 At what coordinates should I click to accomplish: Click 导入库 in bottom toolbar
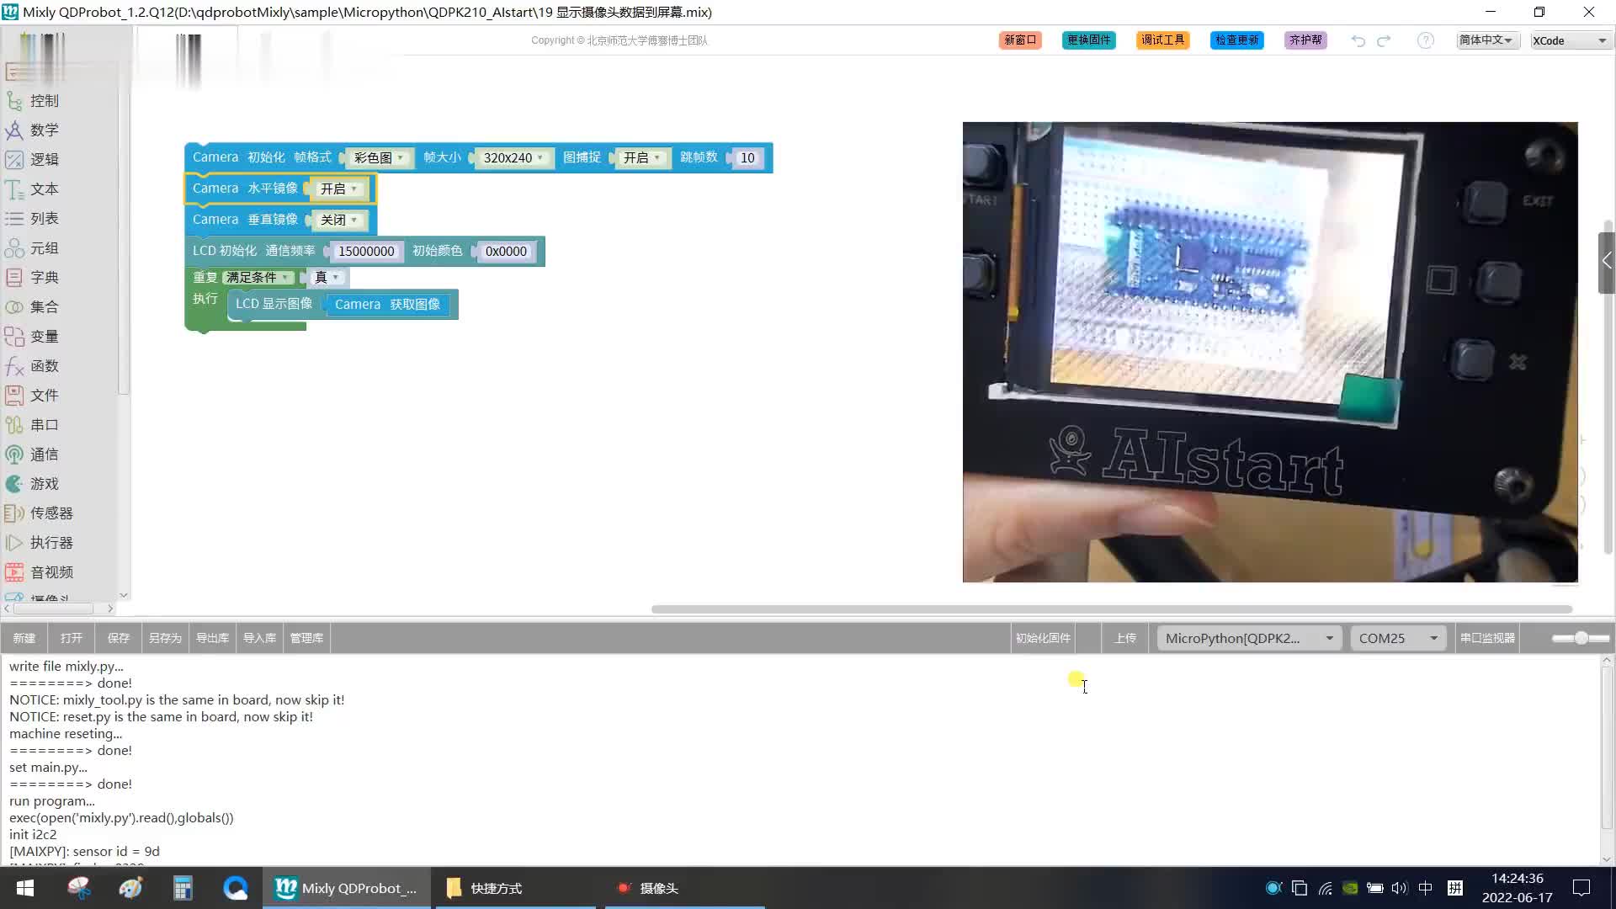pos(260,639)
